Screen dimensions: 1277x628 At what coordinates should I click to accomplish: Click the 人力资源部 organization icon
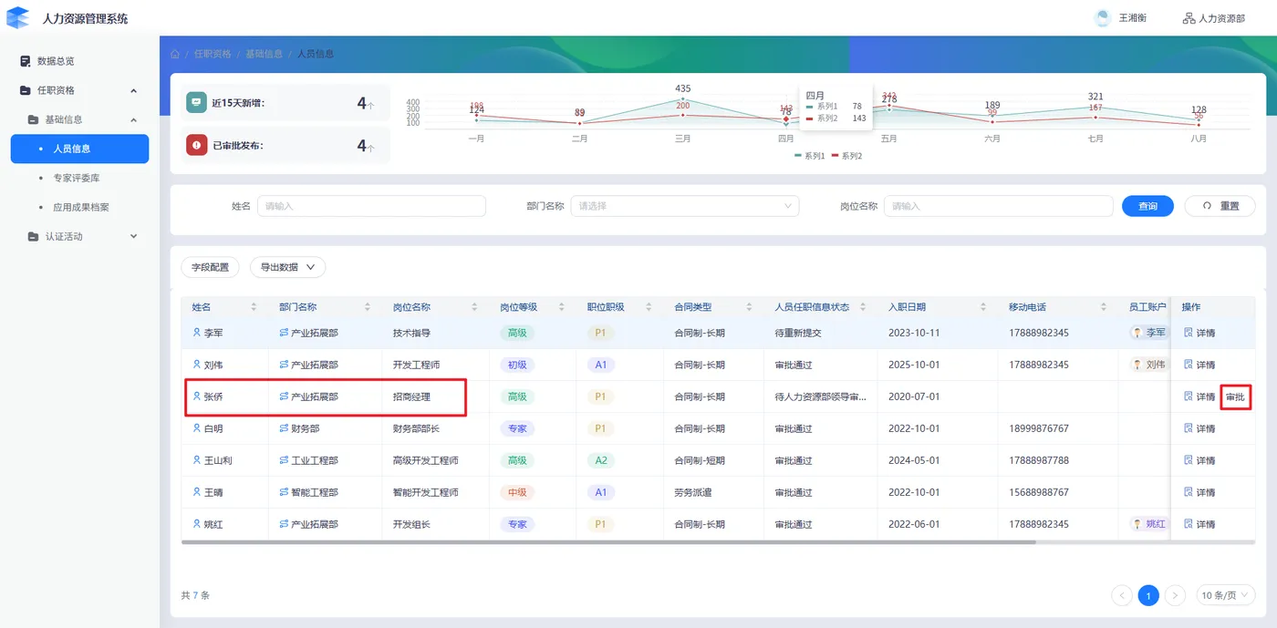[1189, 18]
